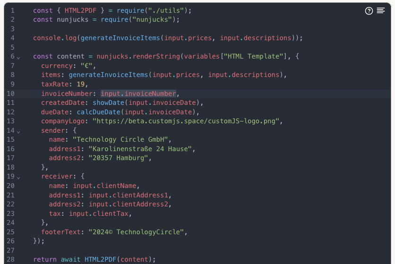Click input.clientTax value
Viewport: 395px width, 264px height.
pos(99,213)
